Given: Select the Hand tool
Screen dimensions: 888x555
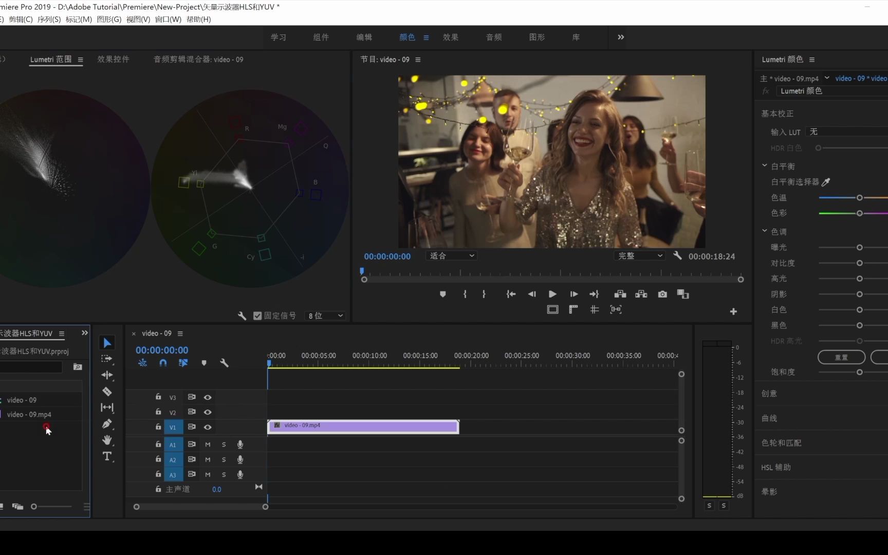Looking at the screenshot, I should [x=107, y=440].
